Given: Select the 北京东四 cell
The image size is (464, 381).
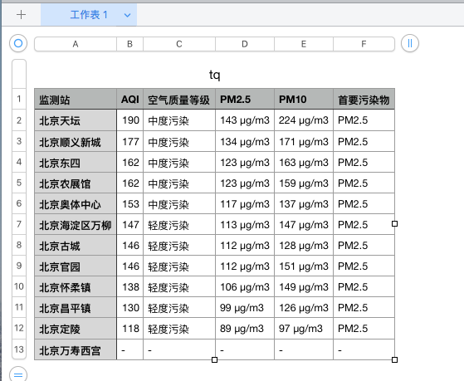Looking at the screenshot, I should 76,162.
